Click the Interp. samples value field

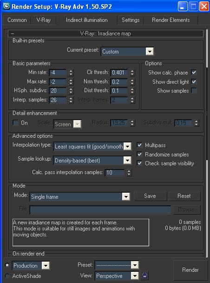click(58, 100)
